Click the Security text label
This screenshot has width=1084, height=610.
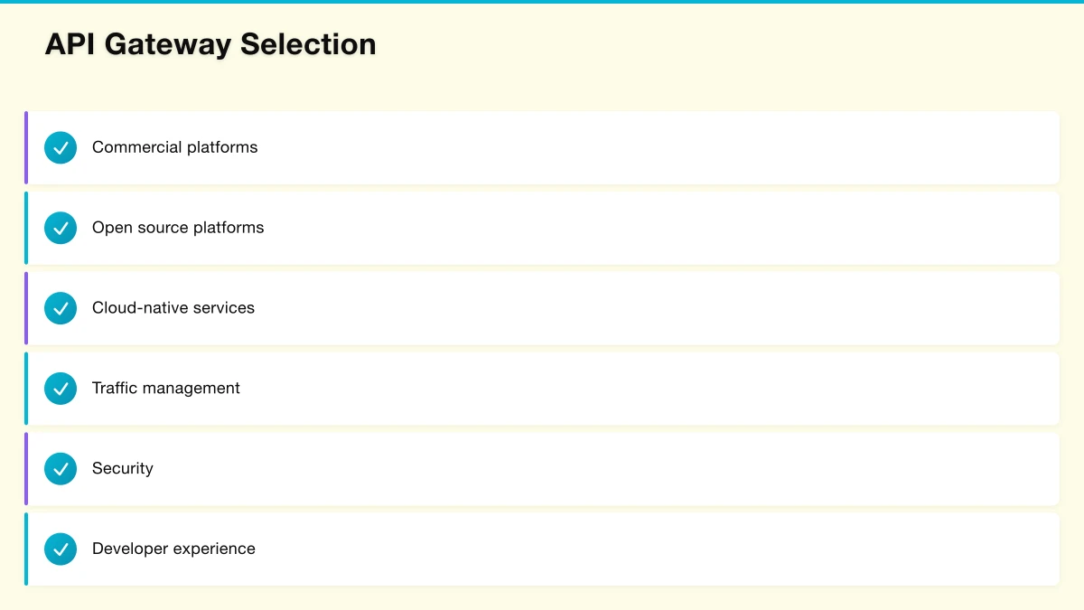pos(123,469)
